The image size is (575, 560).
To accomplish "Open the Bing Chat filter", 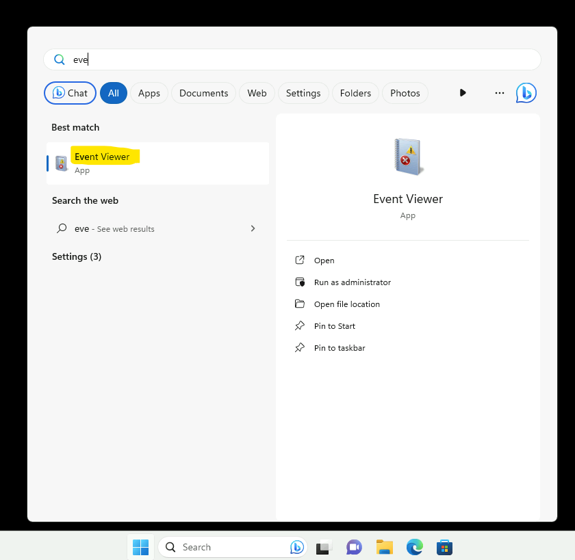I will pyautogui.click(x=70, y=93).
